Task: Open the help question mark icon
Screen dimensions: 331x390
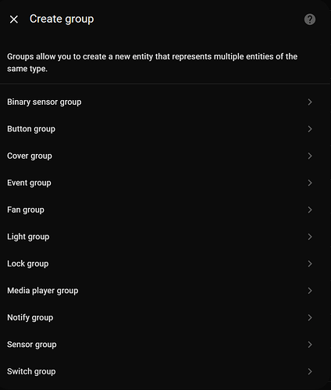Action: coord(310,20)
